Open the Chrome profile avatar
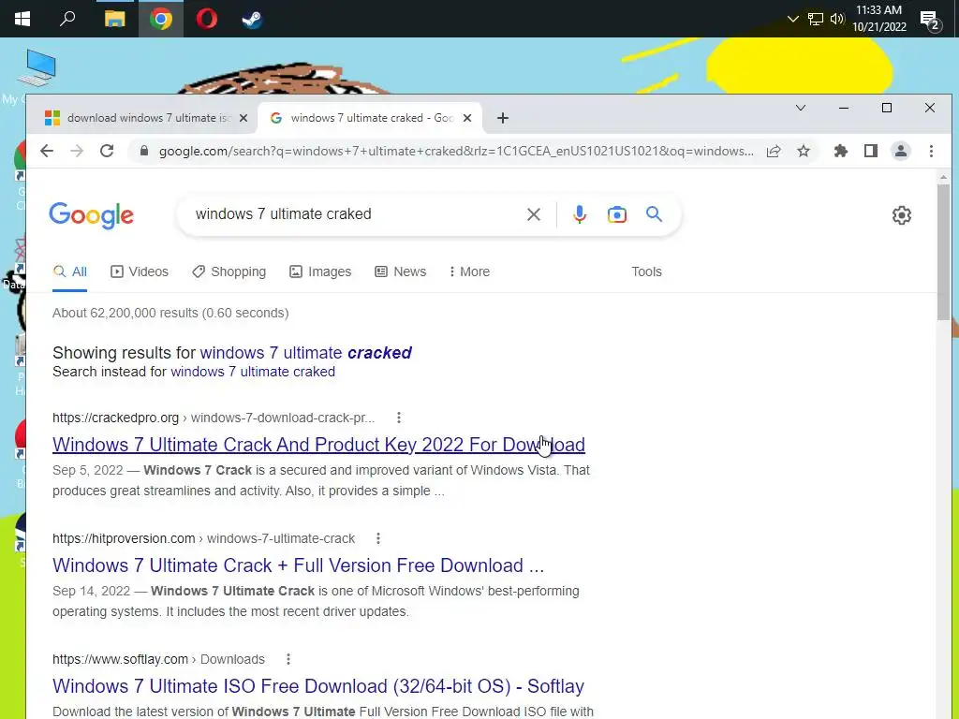959x719 pixels. [901, 151]
